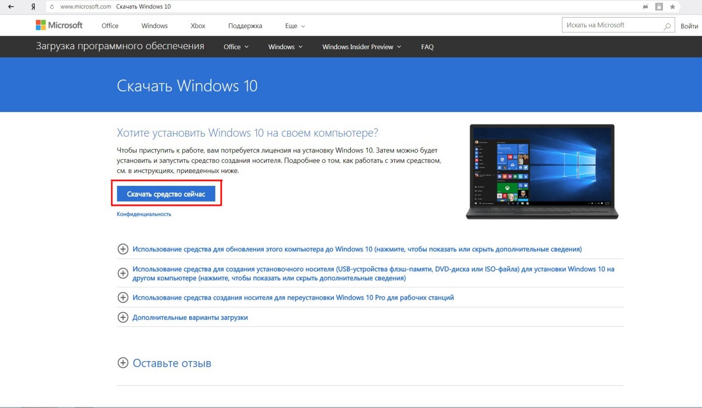Screen dimensions: 702x408
Task: Click the 'Скачать средство сейчас' button
Action: point(166,194)
